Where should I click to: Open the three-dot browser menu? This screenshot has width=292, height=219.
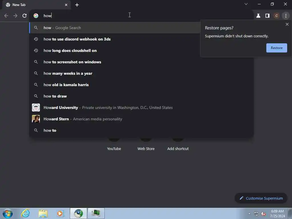286,16
